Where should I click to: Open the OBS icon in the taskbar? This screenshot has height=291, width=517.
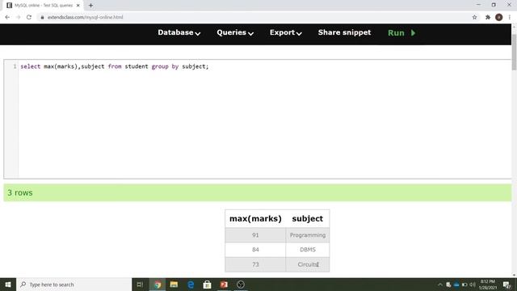241,285
